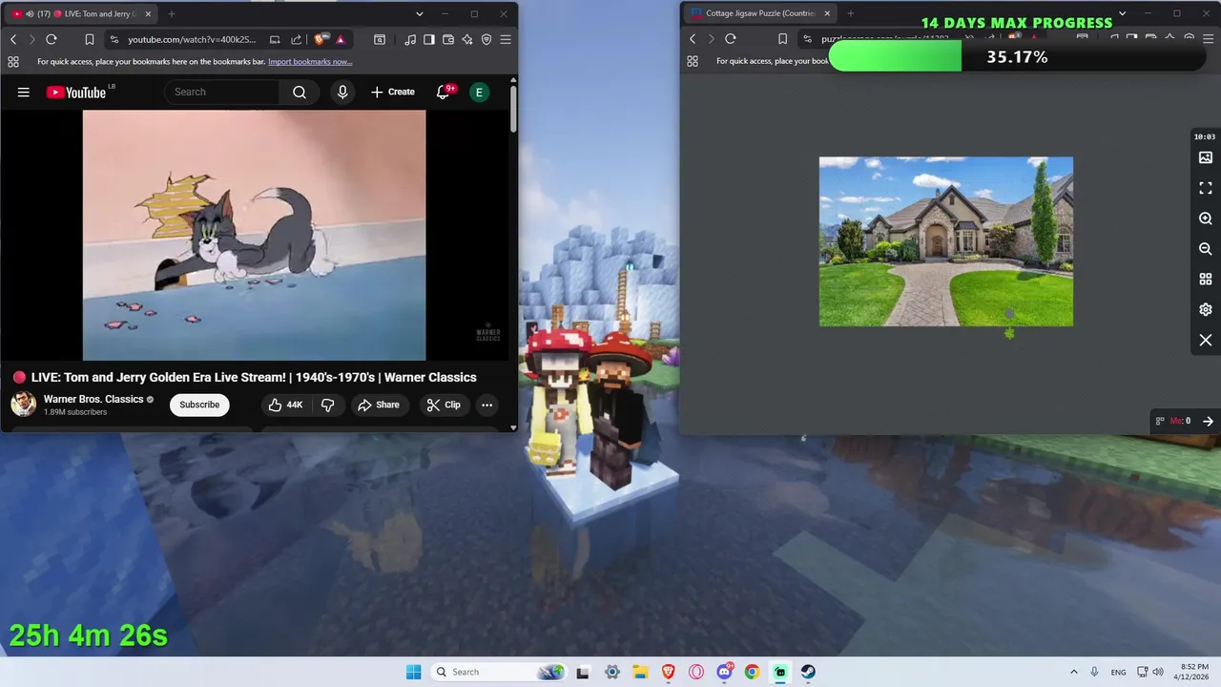
Task: Open Brave Shields in the YouTube window
Action: click(x=320, y=39)
